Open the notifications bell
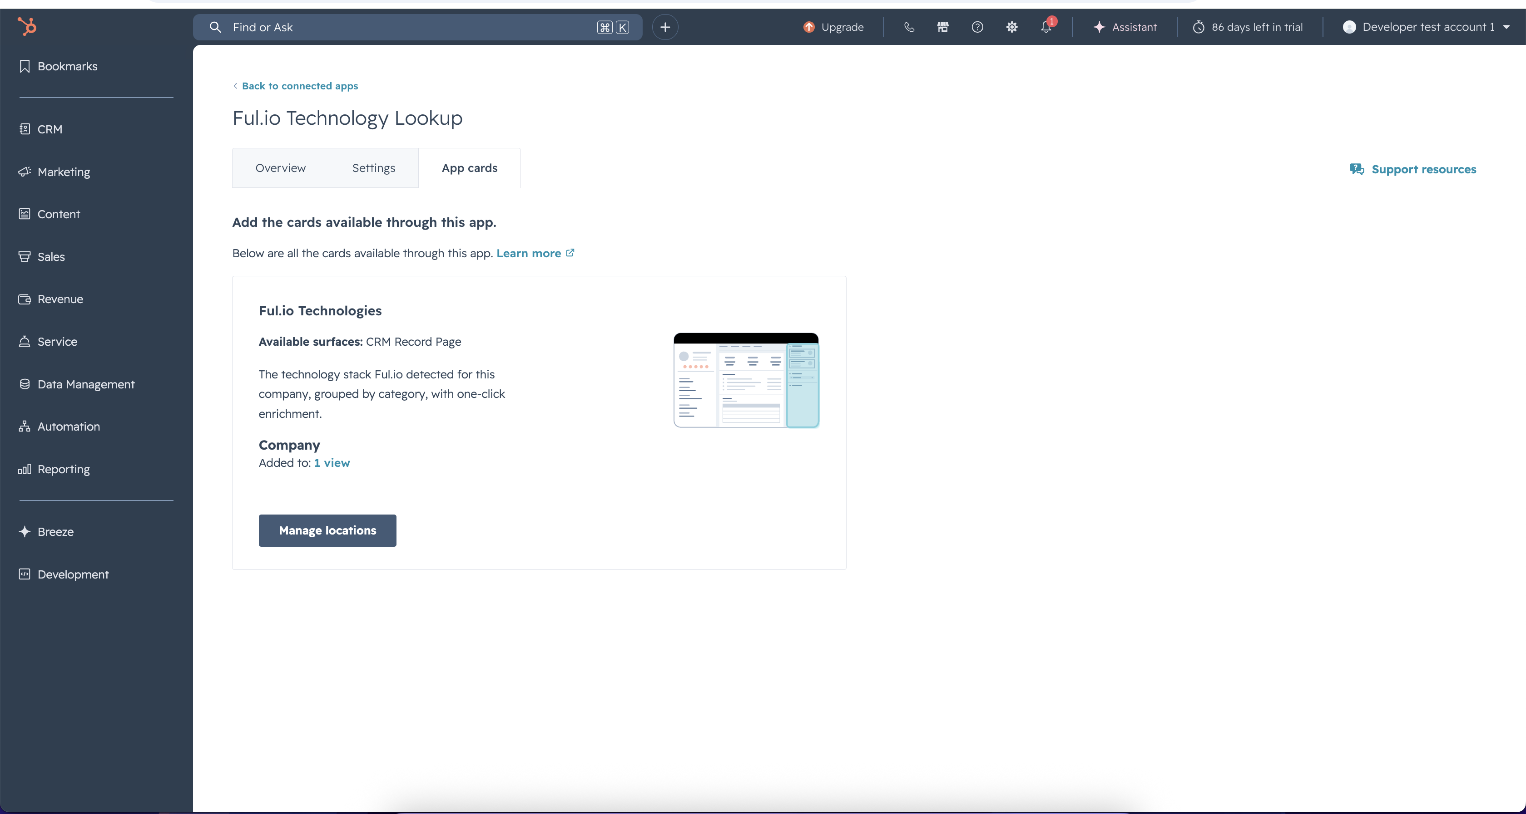The width and height of the screenshot is (1526, 814). point(1046,27)
